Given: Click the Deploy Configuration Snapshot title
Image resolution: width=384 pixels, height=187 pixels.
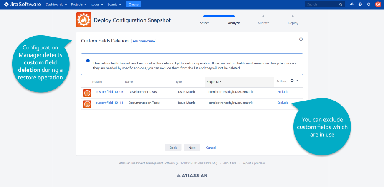Looking at the screenshot, I should point(132,20).
